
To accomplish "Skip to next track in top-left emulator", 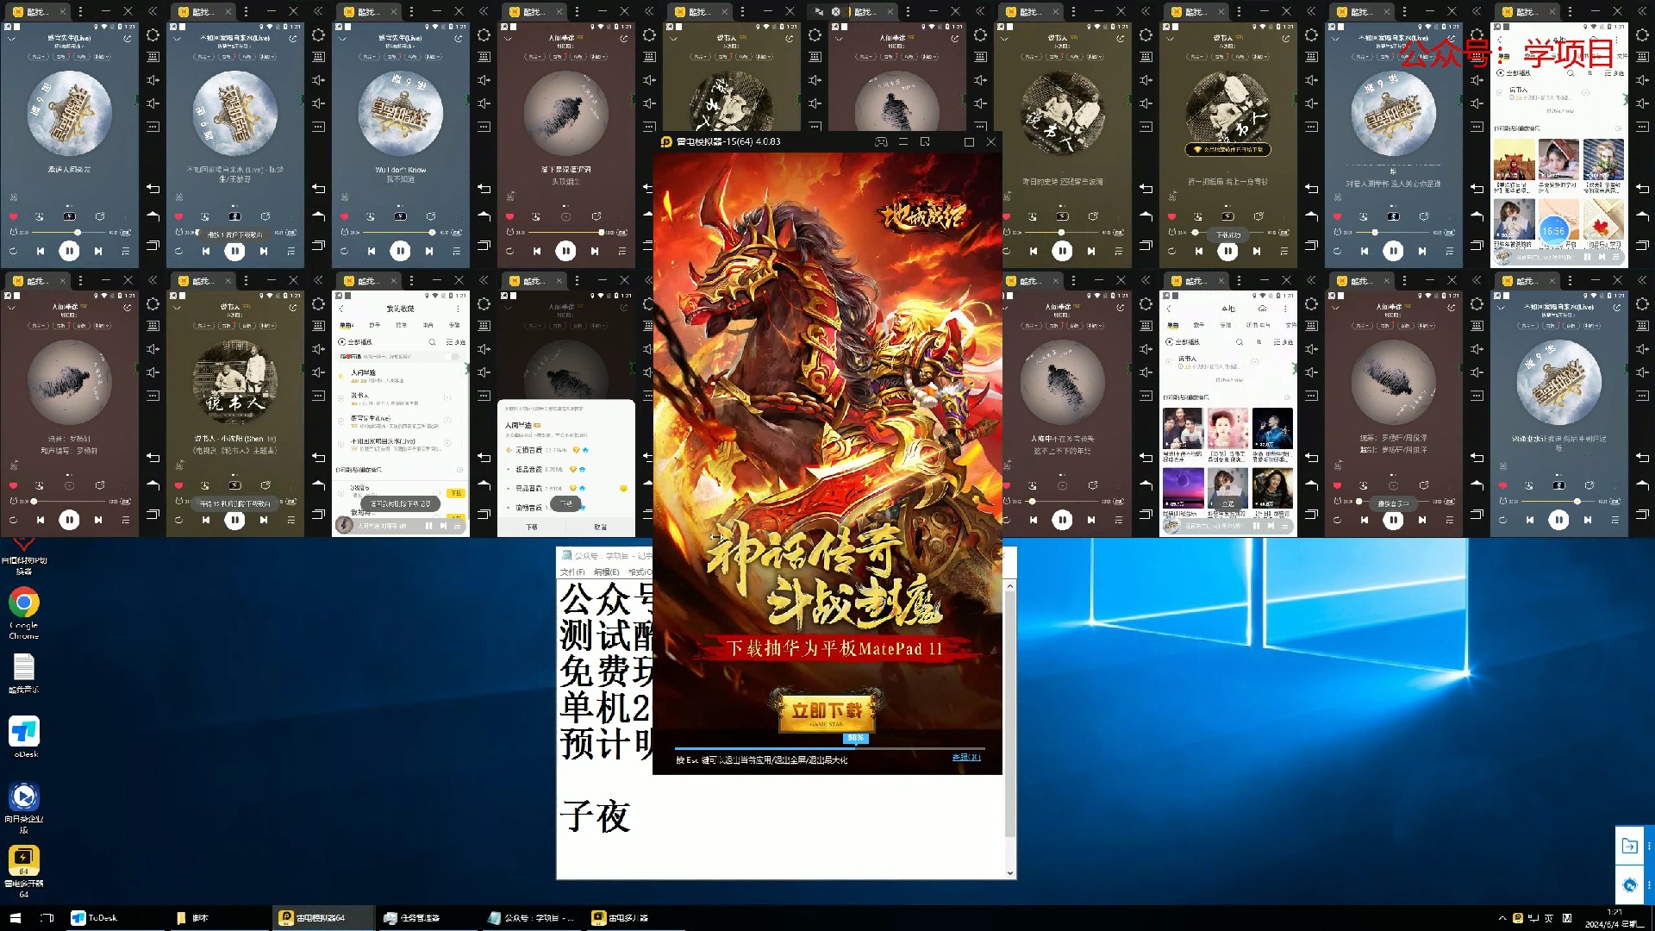I will click(x=98, y=251).
